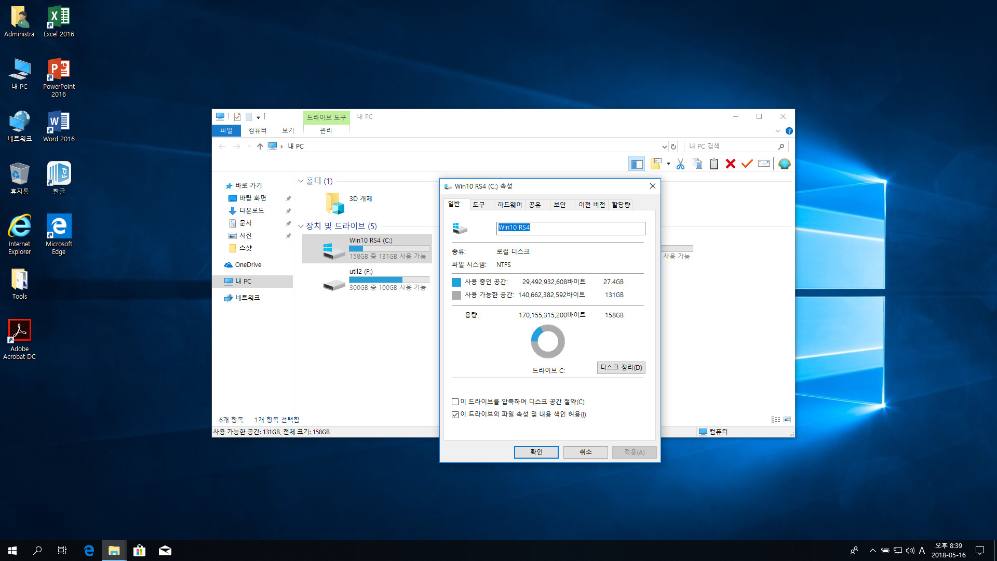The image size is (997, 561).
Task: Open the folder options dropdown arrow
Action: click(668, 164)
